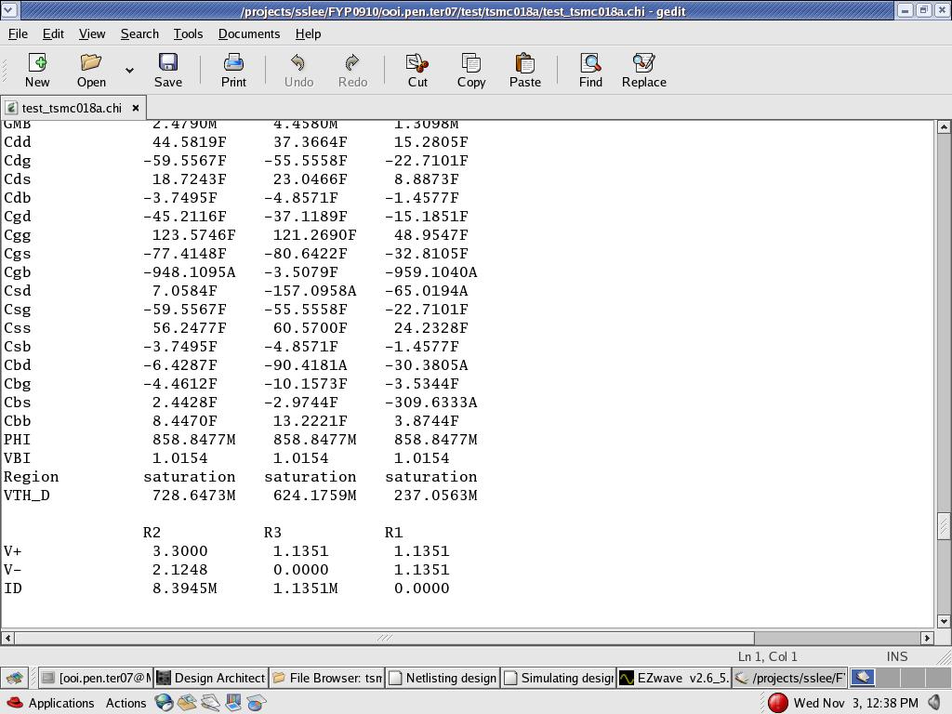
Task: Switch to Design Architect window
Action: 211,678
